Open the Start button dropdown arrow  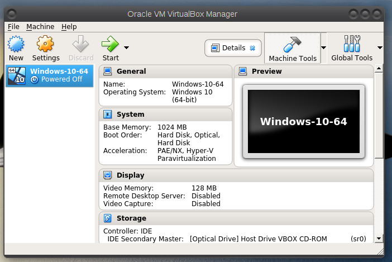[127, 47]
